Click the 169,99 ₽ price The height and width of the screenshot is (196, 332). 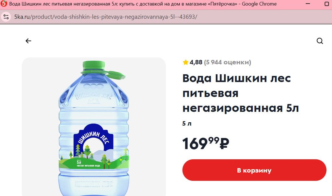(206, 143)
